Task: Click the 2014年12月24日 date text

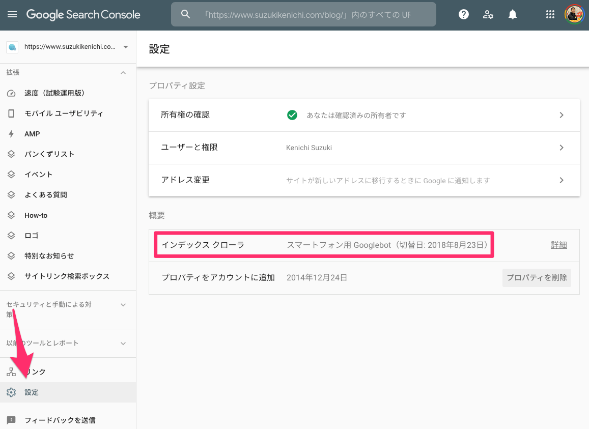Action: pos(317,278)
